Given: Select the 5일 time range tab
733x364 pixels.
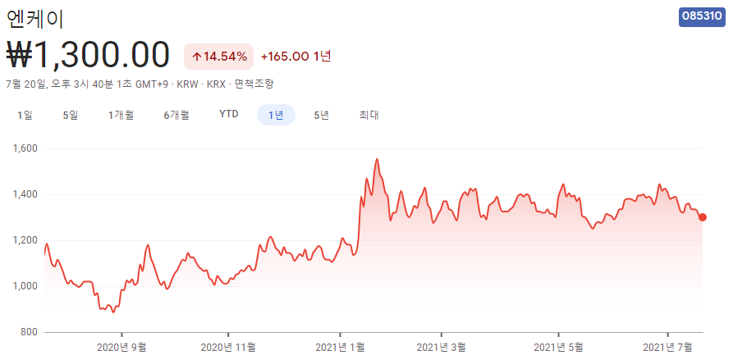Looking at the screenshot, I should 71,116.
